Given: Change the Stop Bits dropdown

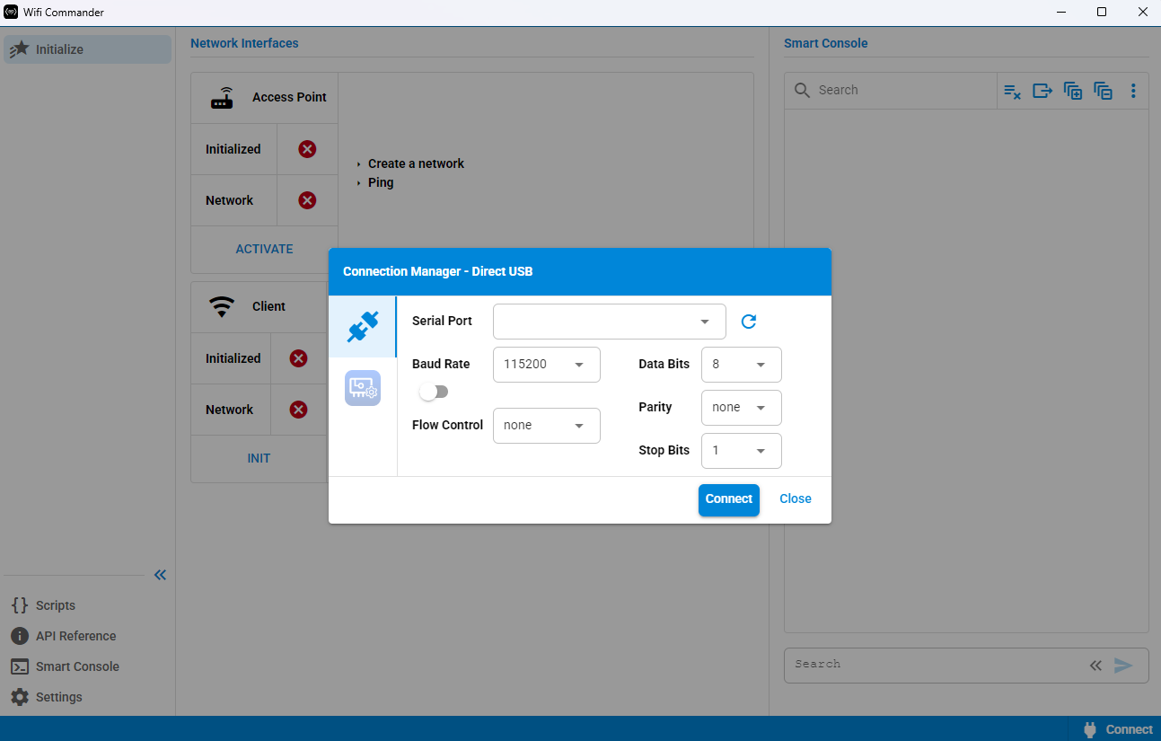Looking at the screenshot, I should click(742, 451).
